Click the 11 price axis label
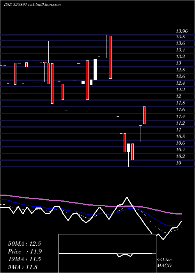 click(179, 130)
